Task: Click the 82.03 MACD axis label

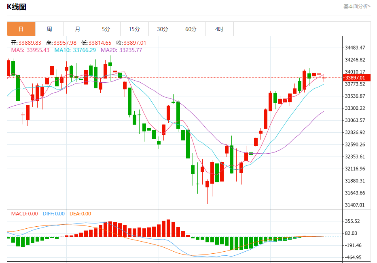Action: click(351, 233)
